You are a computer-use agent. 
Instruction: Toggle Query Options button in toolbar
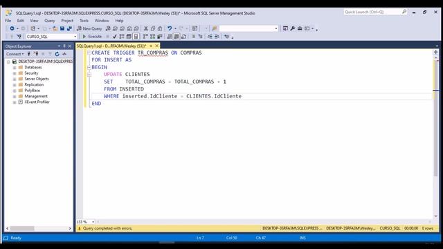coord(129,37)
